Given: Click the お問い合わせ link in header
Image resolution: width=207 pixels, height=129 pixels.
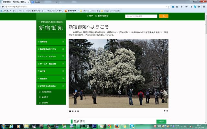Looking at the screenshot, I should coord(102,16).
